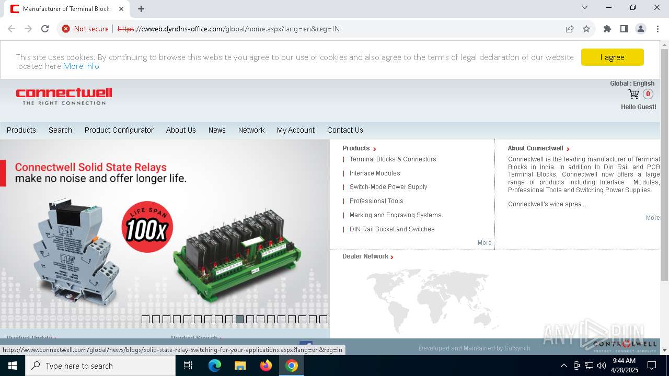The width and height of the screenshot is (669, 376).
Task: Open File Explorer from taskbar
Action: coord(240,366)
